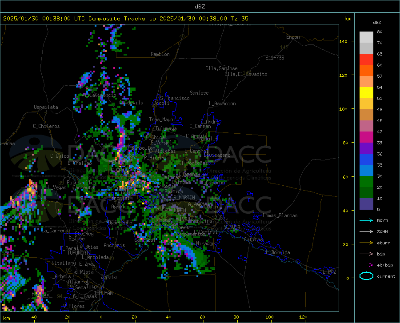Click the Agrelo label

(119, 207)
